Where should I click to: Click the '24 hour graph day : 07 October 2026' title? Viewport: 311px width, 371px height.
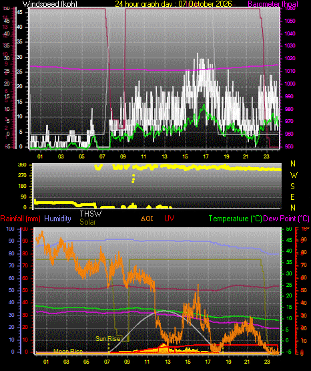pyautogui.click(x=174, y=4)
